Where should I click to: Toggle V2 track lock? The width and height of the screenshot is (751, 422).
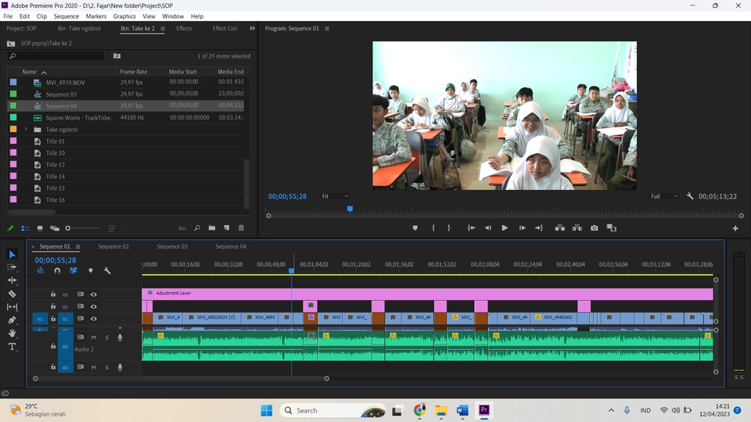tap(53, 306)
